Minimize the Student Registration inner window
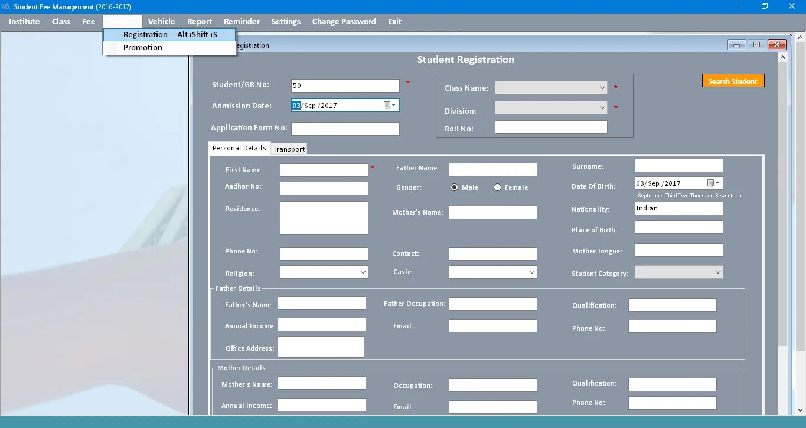This screenshot has height=428, width=806. point(736,45)
